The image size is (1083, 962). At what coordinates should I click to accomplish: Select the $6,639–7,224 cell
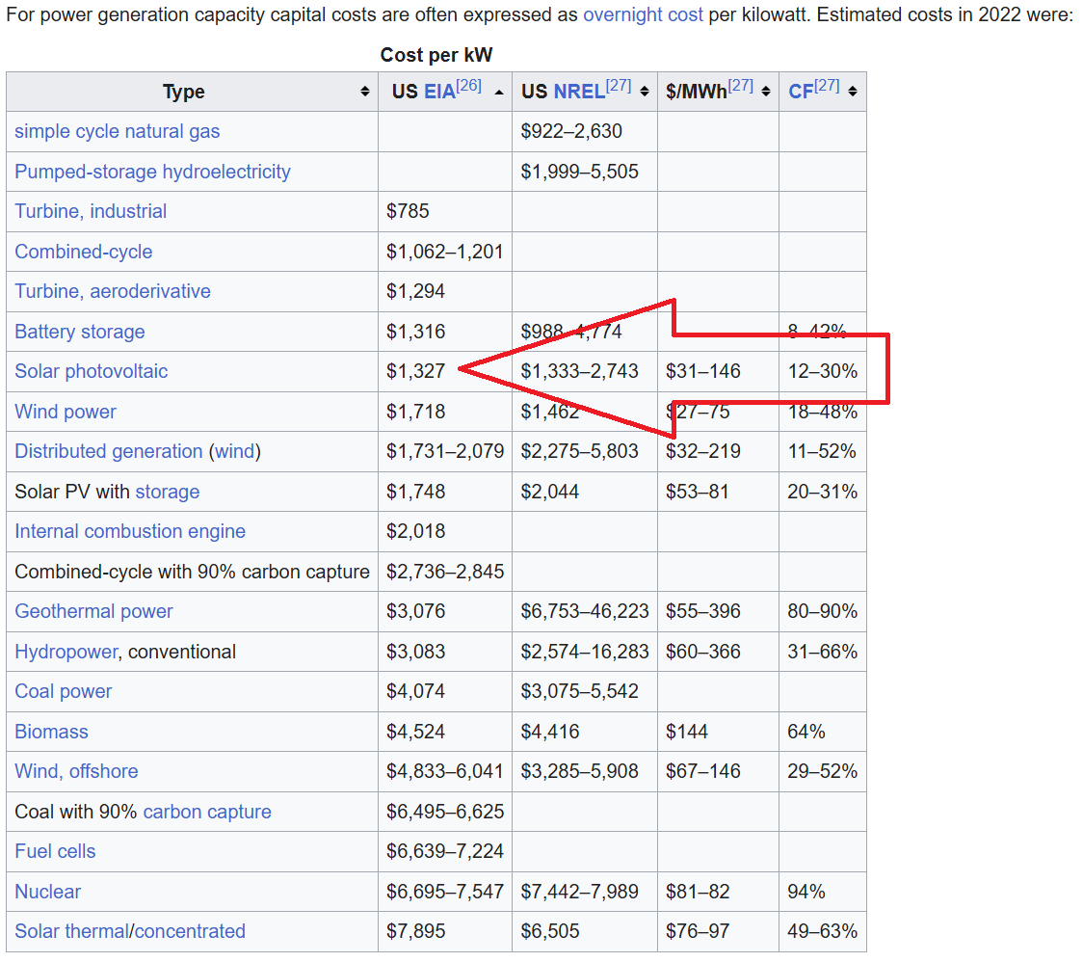click(445, 851)
